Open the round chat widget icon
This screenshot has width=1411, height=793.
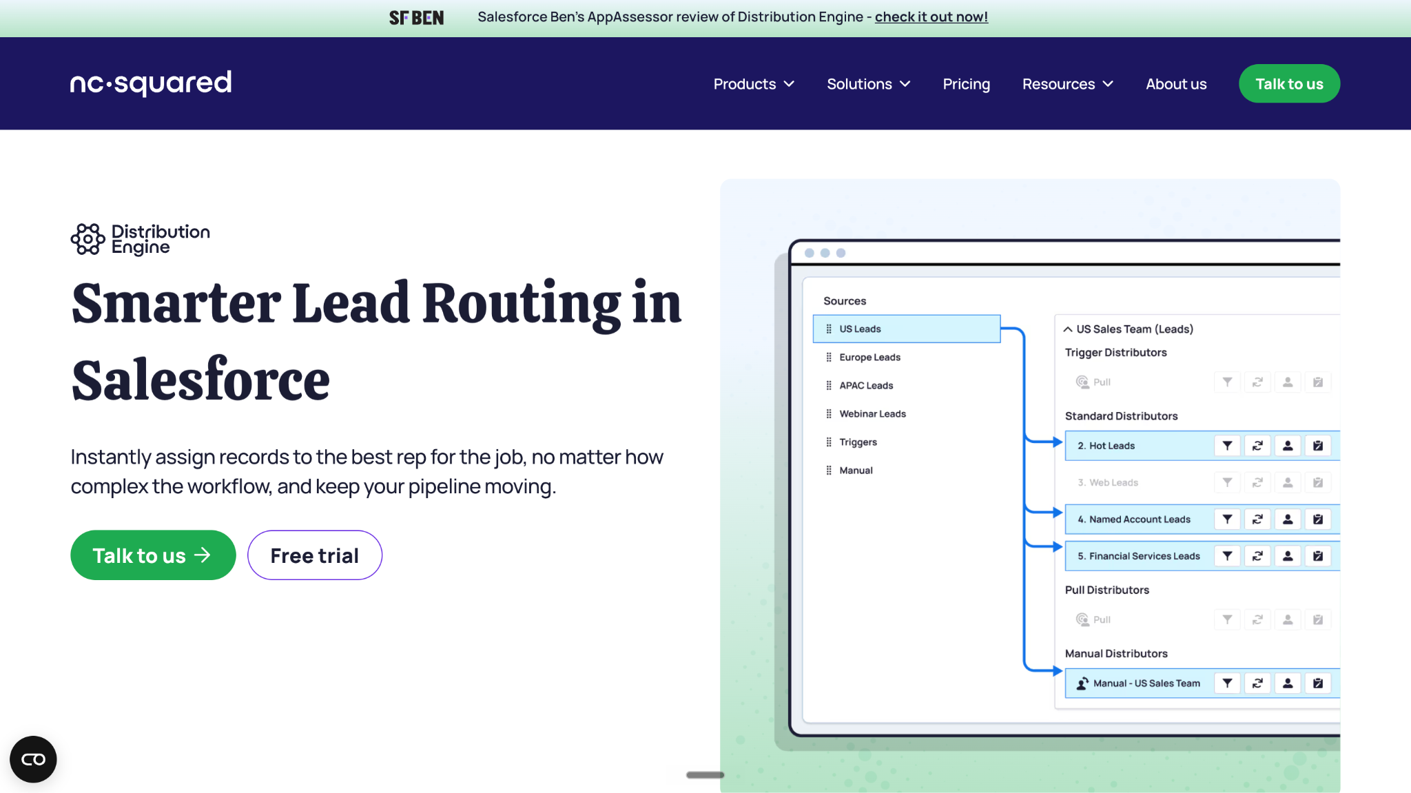point(33,759)
